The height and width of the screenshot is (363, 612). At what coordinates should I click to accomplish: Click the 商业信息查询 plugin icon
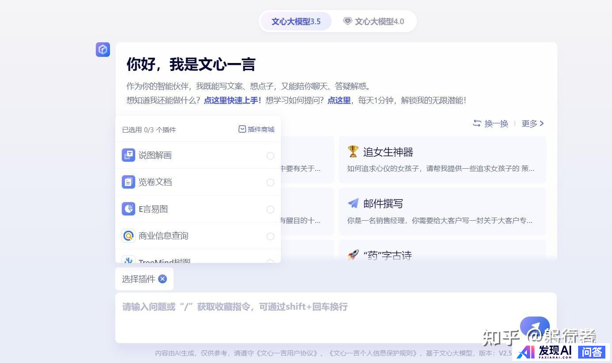128,236
